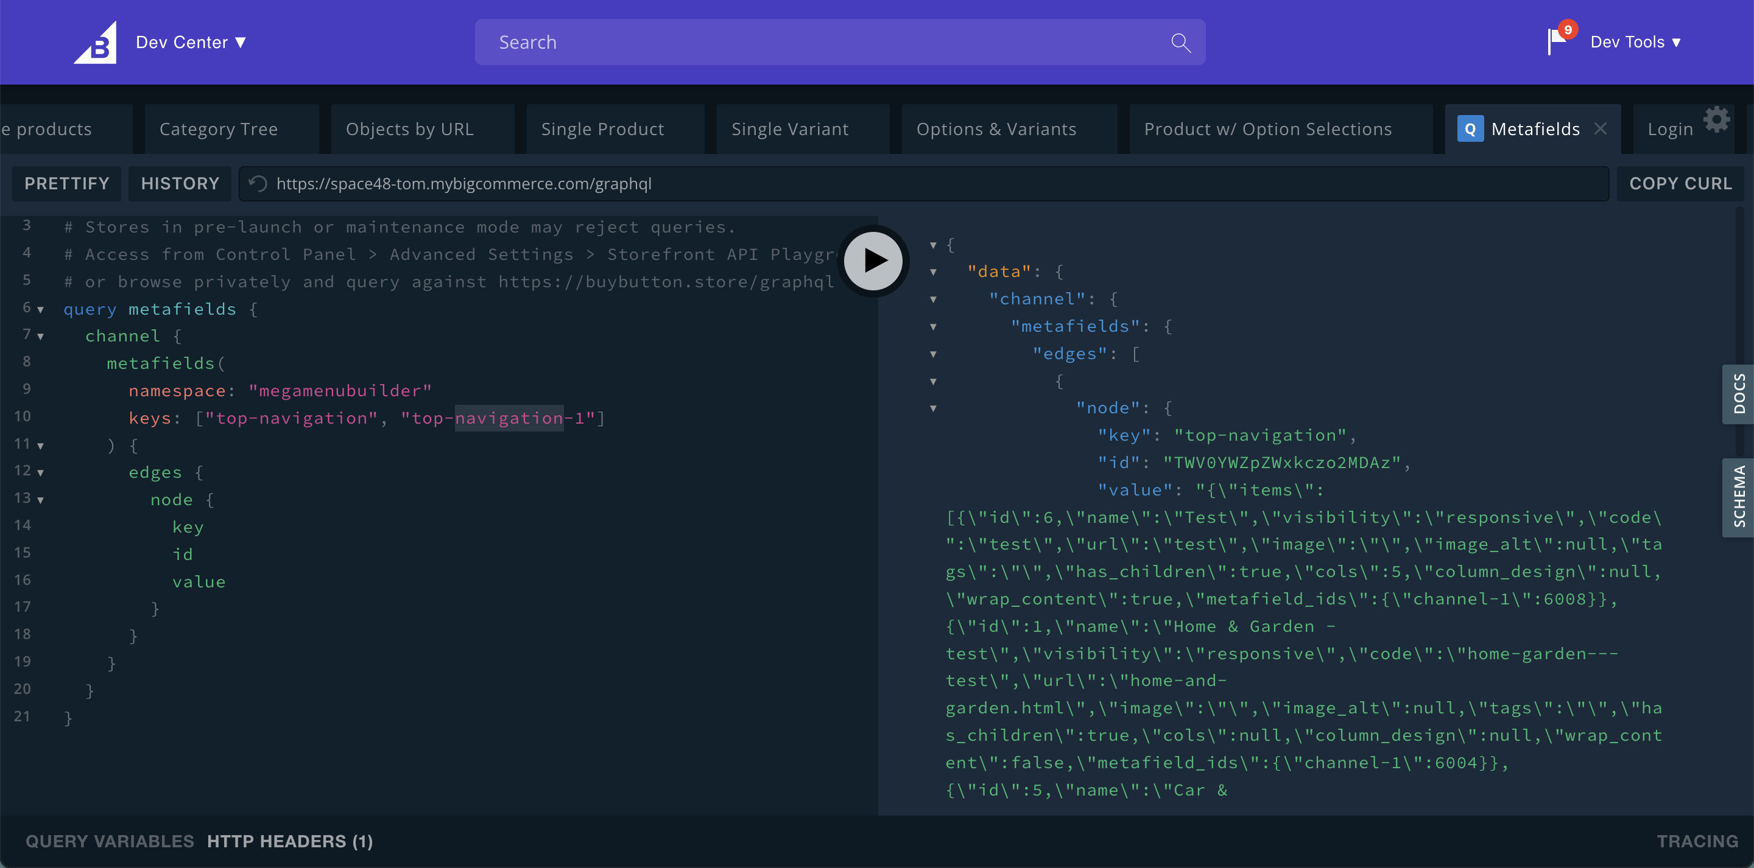The height and width of the screenshot is (868, 1754).
Task: Open the HTTP HEADERS (1) pane
Action: (x=290, y=841)
